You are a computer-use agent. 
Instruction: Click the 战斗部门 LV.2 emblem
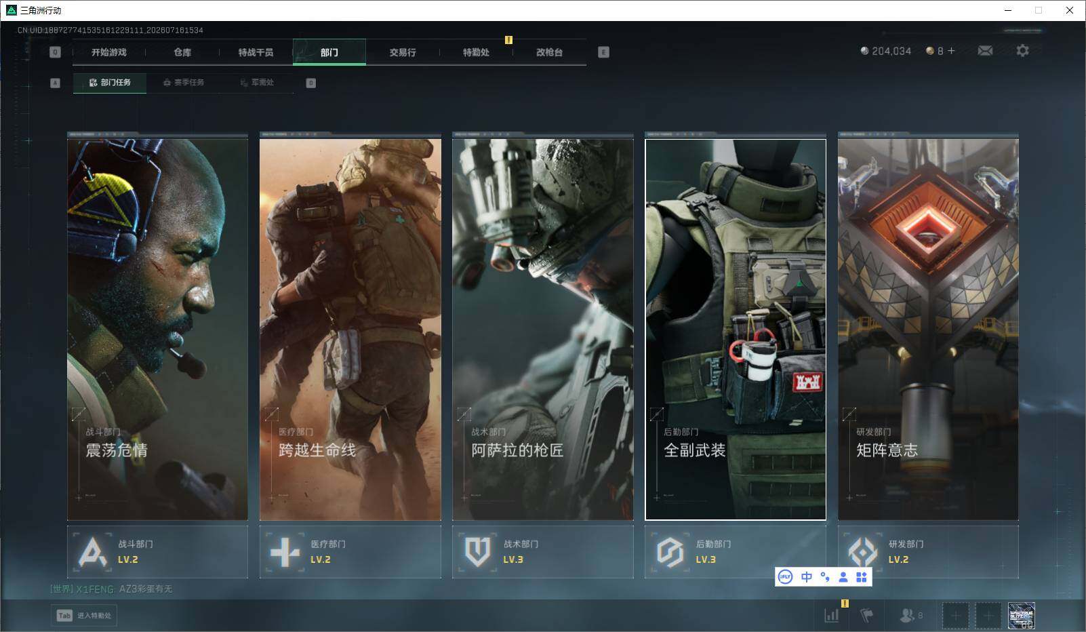tap(93, 552)
